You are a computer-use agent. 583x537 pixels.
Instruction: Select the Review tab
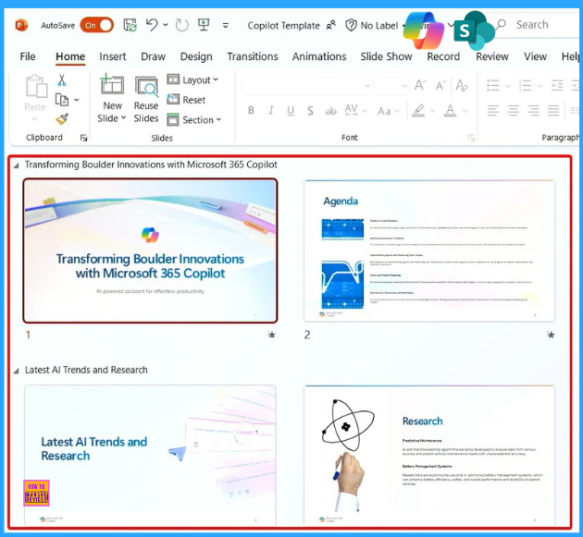tap(492, 56)
